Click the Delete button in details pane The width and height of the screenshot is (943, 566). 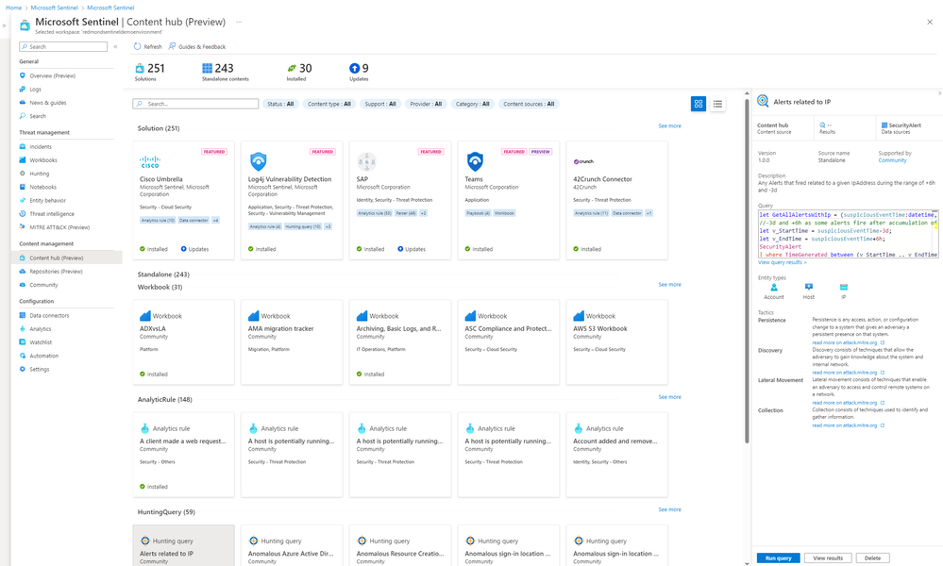point(872,558)
